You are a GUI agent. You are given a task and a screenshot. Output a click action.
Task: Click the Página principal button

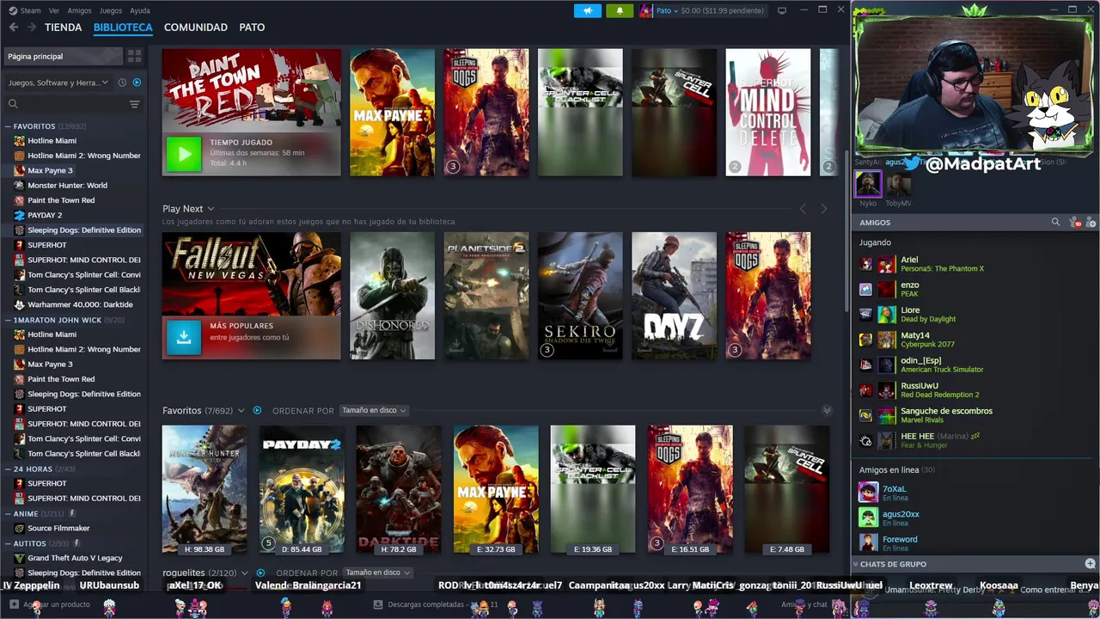(x=63, y=56)
